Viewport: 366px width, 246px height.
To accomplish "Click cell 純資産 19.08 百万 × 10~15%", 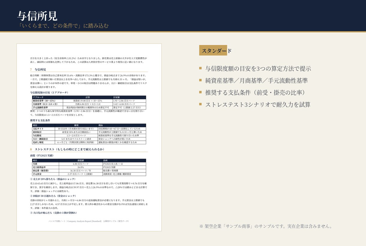I will pyautogui.click(x=88, y=101).
